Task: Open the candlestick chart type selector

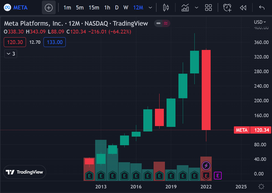Action: (x=166, y=8)
